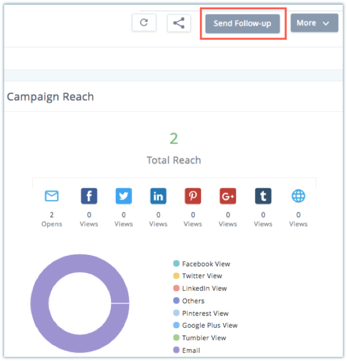Expand the More dropdown menu
The width and height of the screenshot is (347, 361).
click(314, 23)
